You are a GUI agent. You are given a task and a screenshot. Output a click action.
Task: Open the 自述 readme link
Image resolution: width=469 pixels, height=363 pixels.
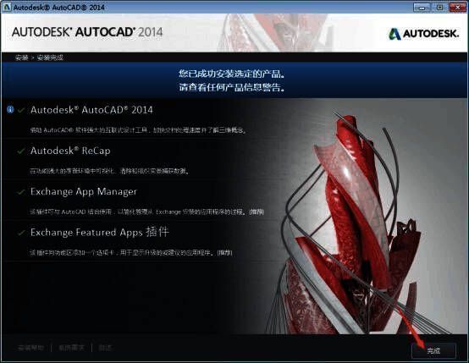click(105, 348)
